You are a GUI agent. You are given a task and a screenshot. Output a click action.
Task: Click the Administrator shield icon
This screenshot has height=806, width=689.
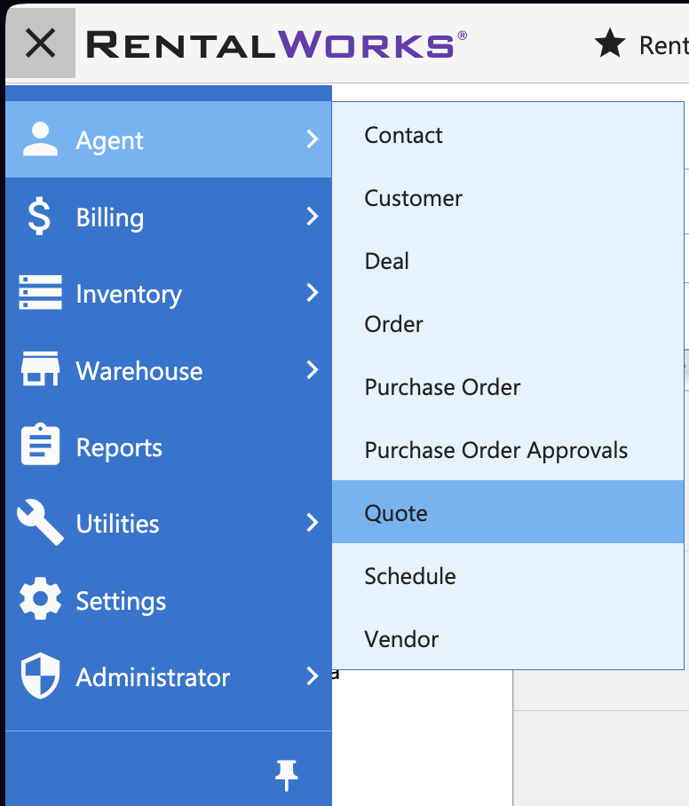(x=40, y=676)
